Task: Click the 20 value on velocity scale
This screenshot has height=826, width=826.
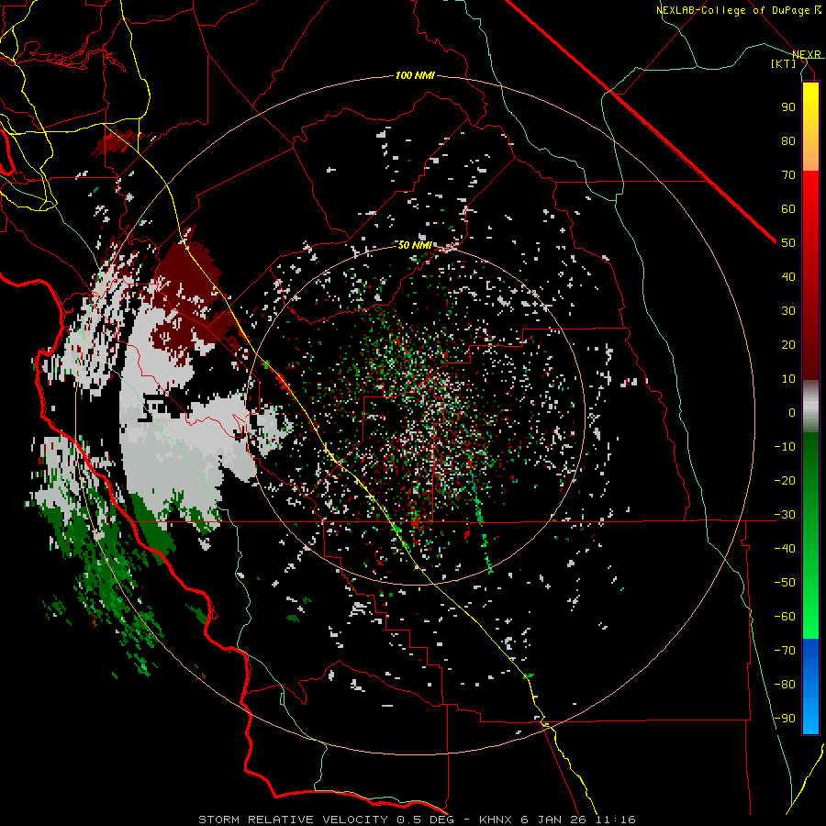Action: (x=788, y=344)
